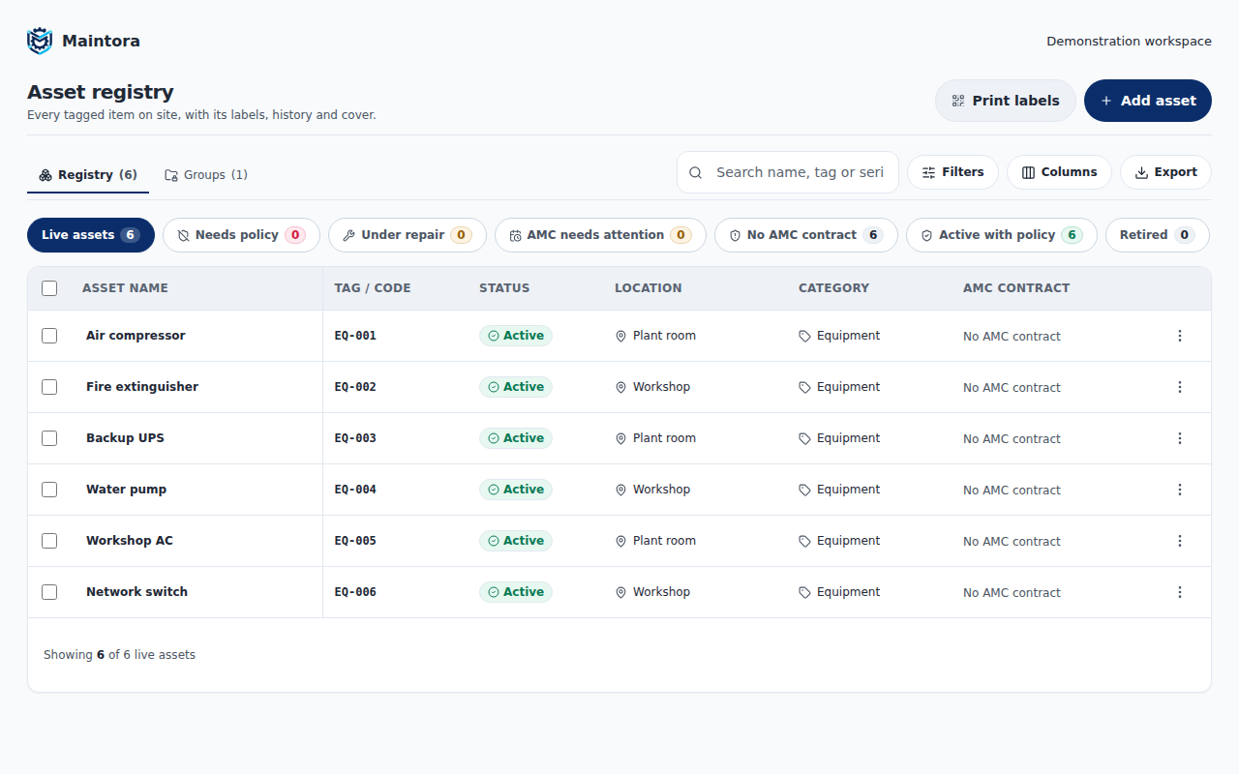Tick the Water pump checkbox
Viewport: 1239px width, 774px height.
tap(49, 490)
